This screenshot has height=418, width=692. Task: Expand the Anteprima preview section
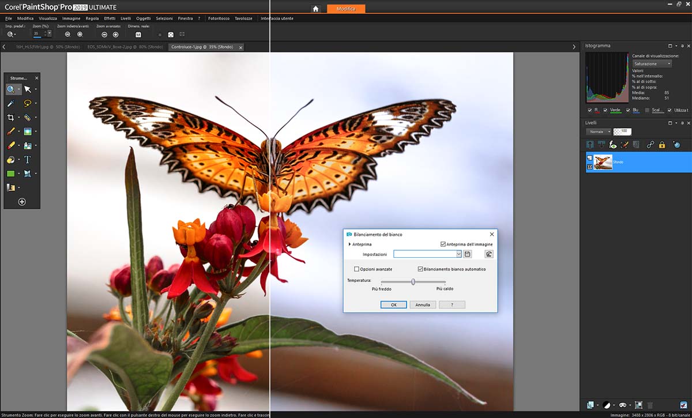pos(349,244)
